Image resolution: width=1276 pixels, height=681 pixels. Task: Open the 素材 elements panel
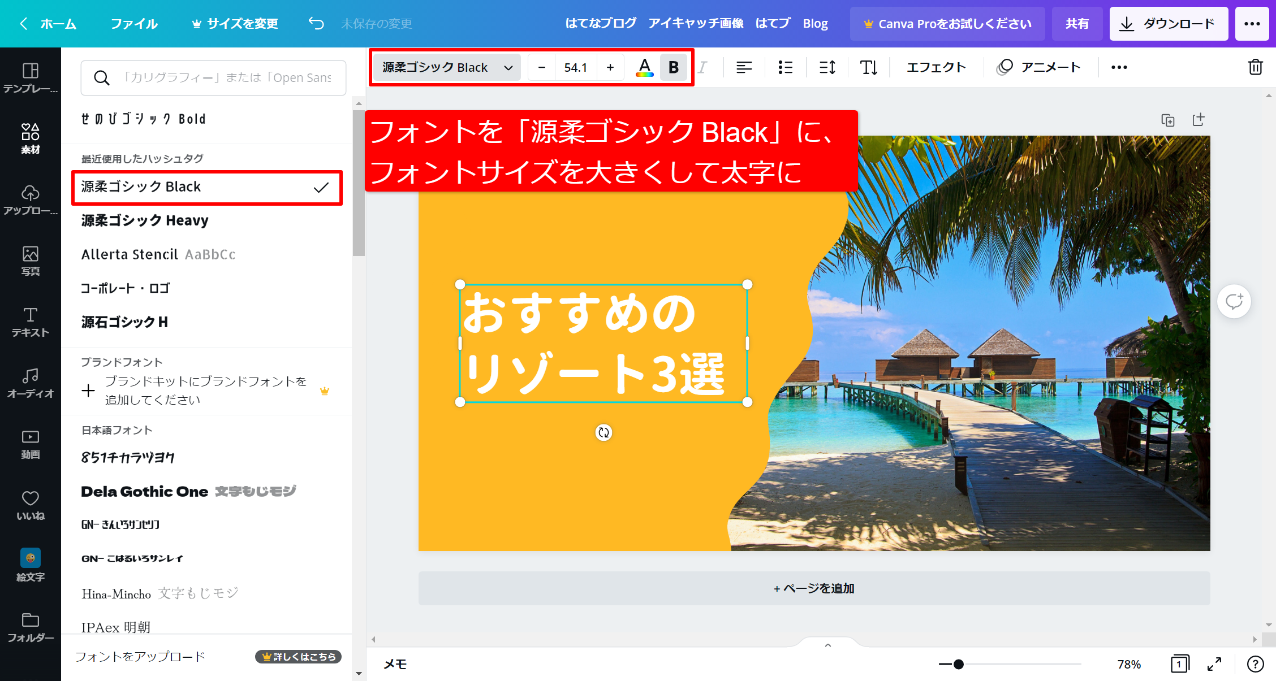30,138
